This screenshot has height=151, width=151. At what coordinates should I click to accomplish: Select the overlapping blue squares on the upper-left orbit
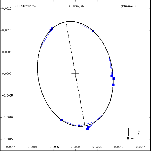(51, 29)
